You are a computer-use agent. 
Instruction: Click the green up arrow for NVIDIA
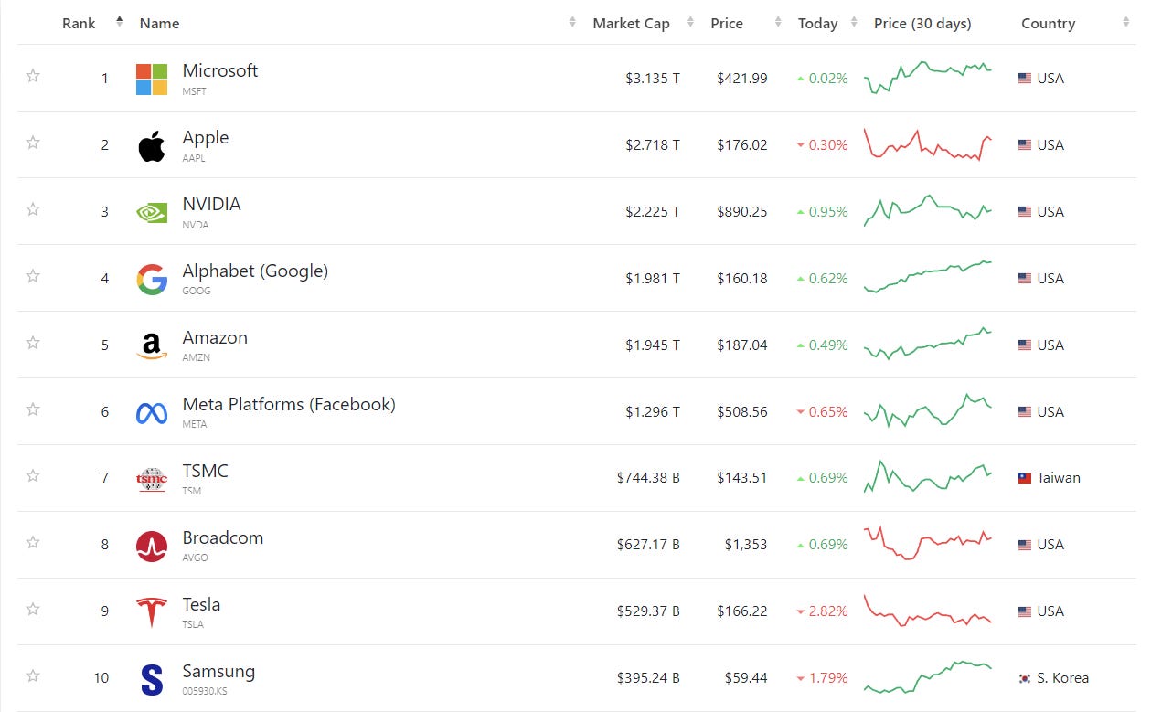(x=801, y=212)
